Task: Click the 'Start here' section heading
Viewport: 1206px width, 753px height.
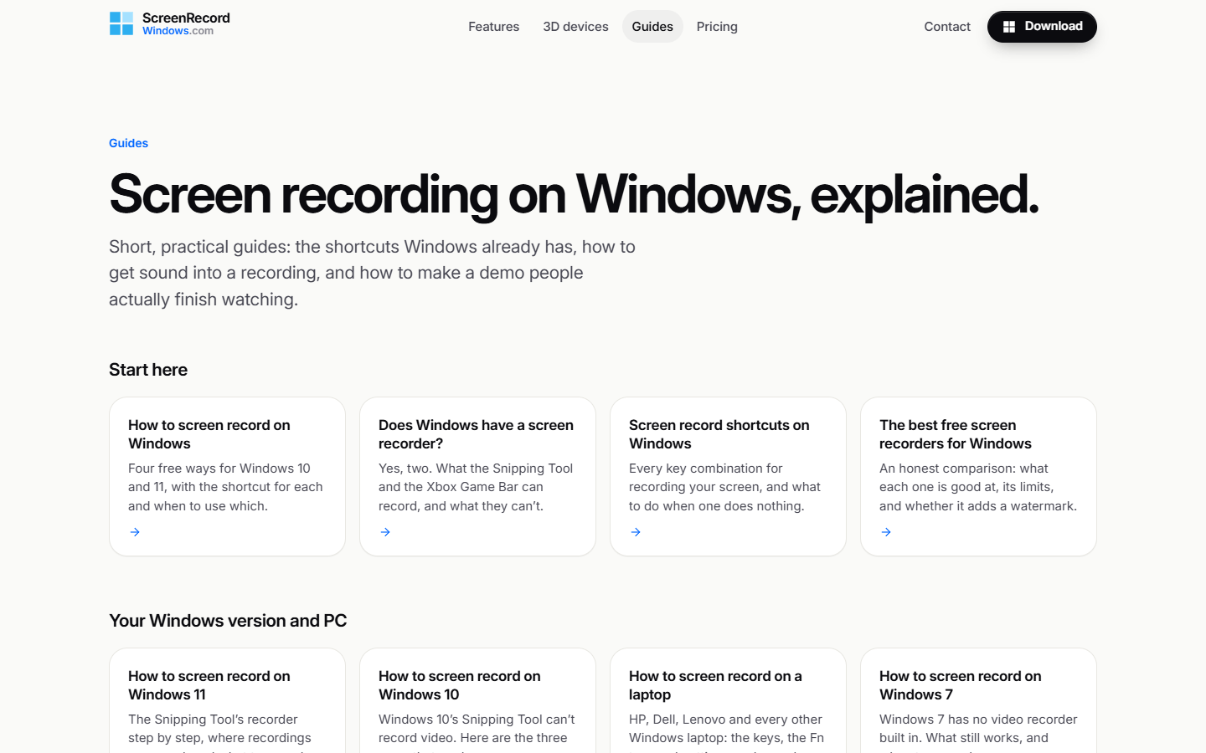Action: pyautogui.click(x=148, y=370)
